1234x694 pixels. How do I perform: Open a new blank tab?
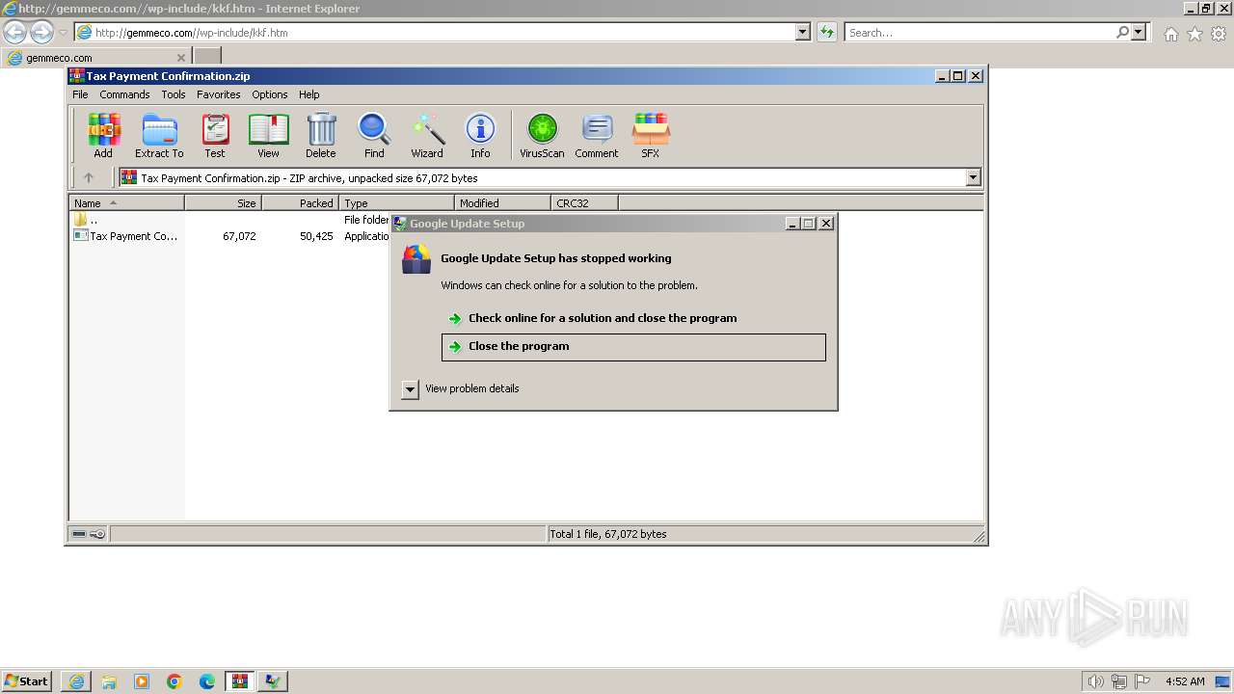(x=207, y=57)
